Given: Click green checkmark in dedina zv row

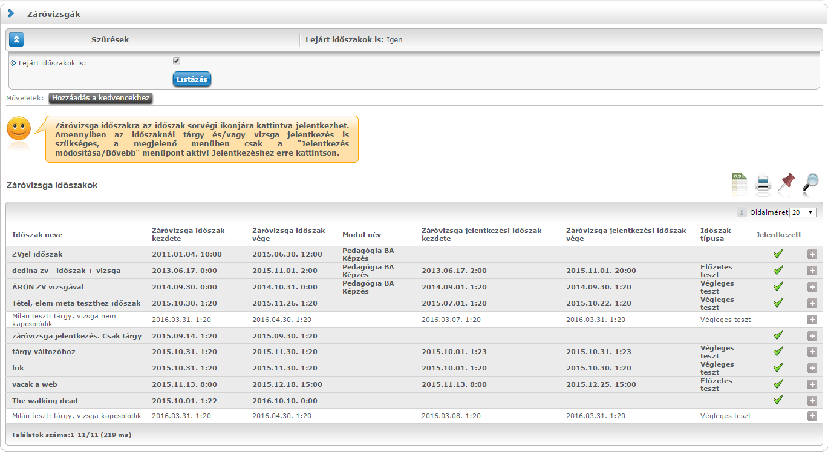Looking at the screenshot, I should pos(778,270).
